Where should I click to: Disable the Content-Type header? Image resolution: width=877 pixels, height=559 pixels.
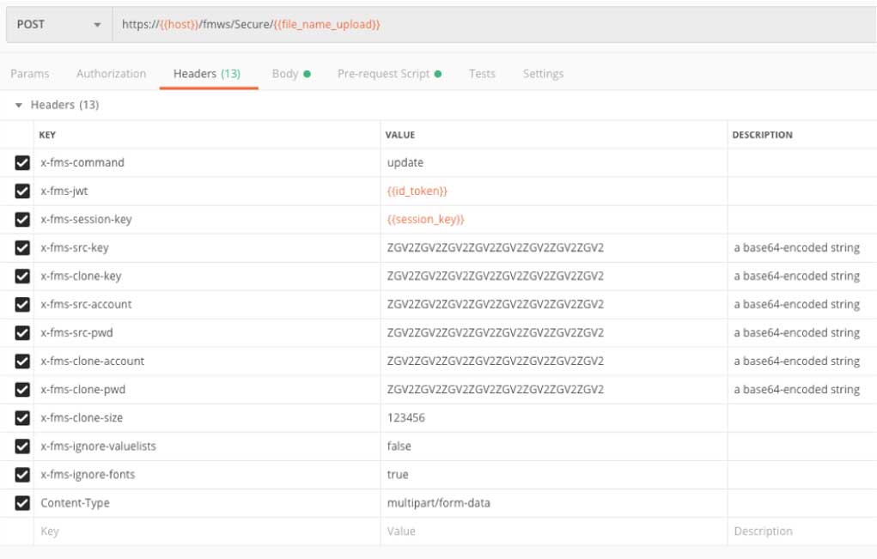22,503
